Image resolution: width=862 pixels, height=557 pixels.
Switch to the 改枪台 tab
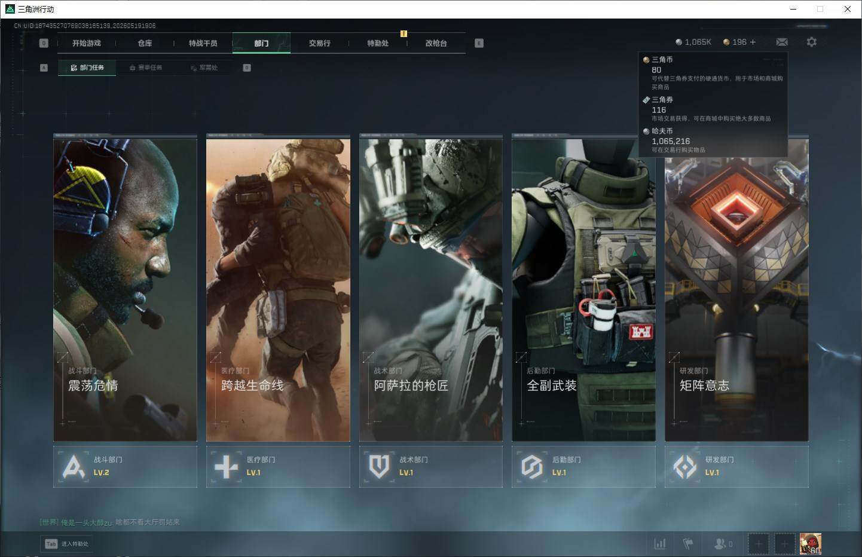pos(436,43)
